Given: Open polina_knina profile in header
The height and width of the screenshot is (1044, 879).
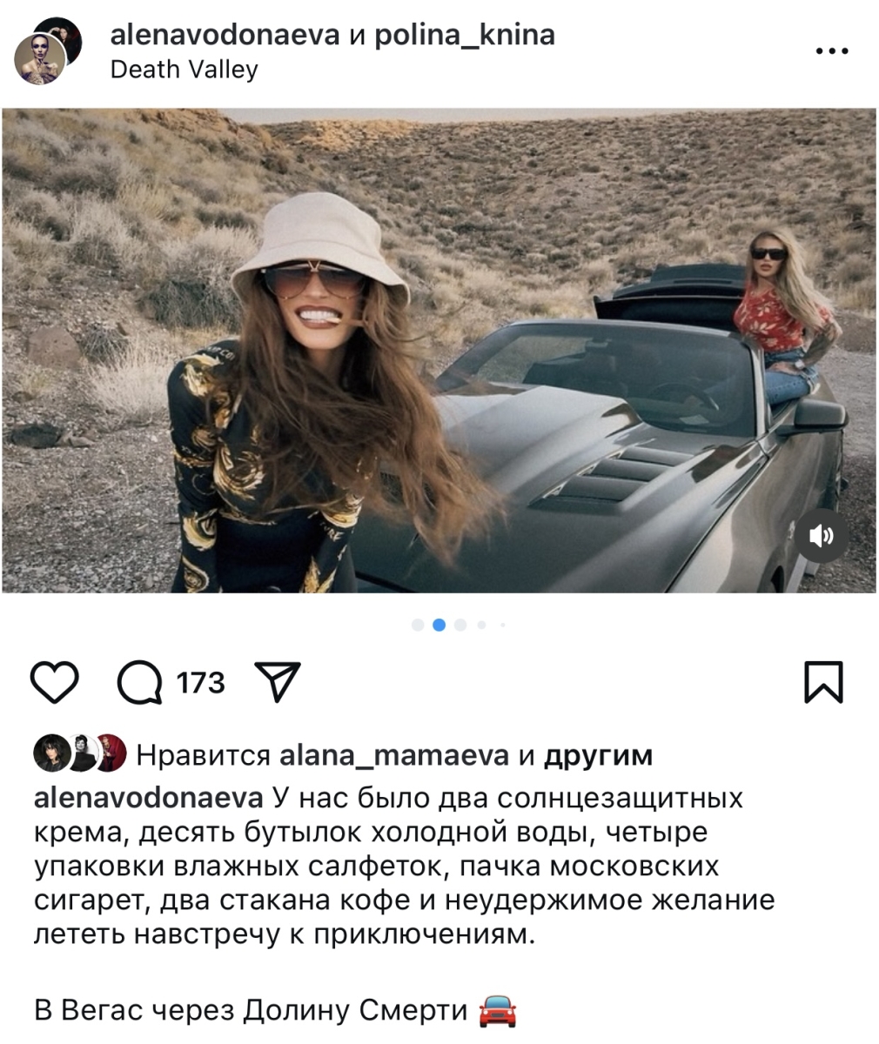Looking at the screenshot, I should [464, 36].
